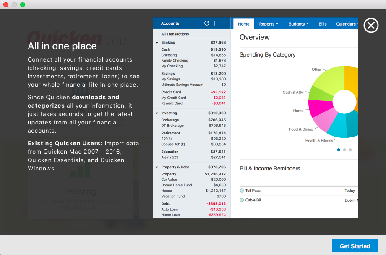
Task: Click the Education group heading
Action: 170,152
